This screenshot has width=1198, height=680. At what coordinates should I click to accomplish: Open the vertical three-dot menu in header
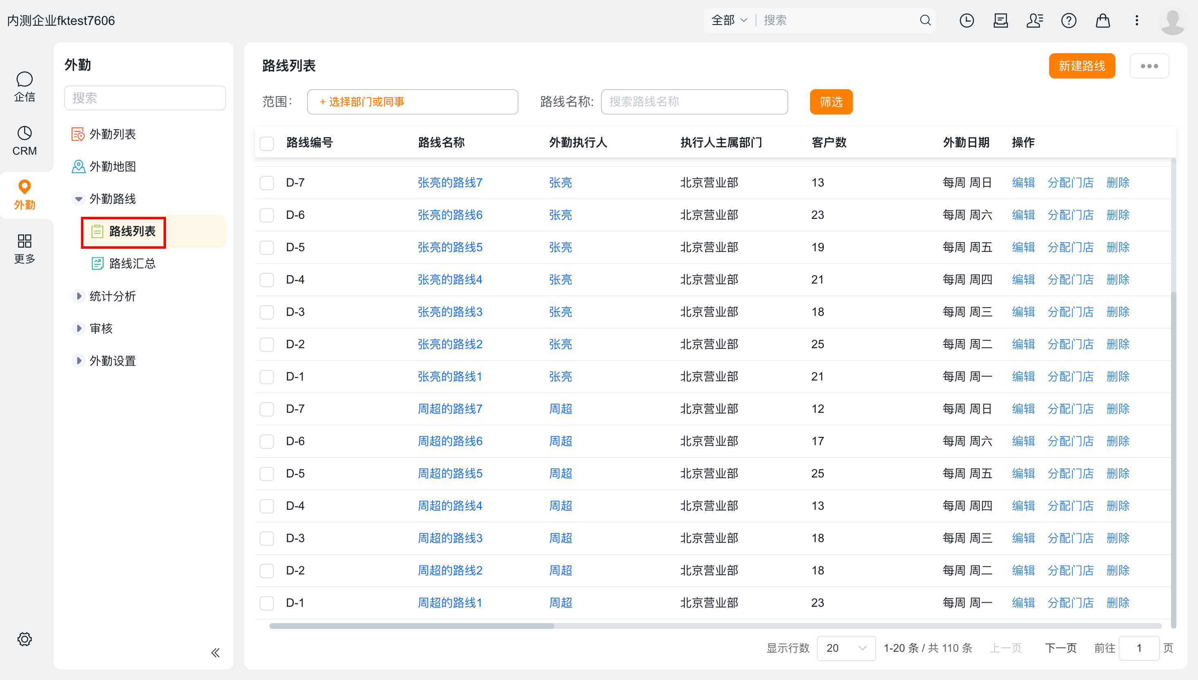click(1137, 20)
